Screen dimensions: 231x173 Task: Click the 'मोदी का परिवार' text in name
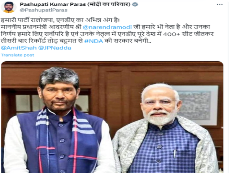[109, 4]
